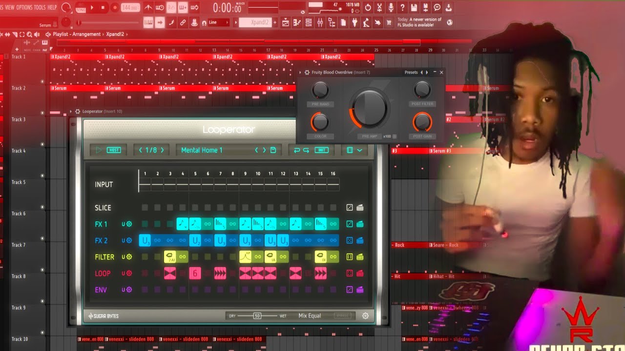The height and width of the screenshot is (351, 625).
Task: Open LOOP row settings gear
Action: coord(129,273)
